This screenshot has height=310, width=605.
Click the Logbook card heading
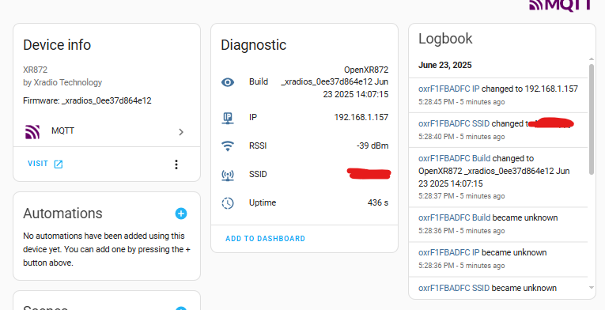tap(445, 39)
